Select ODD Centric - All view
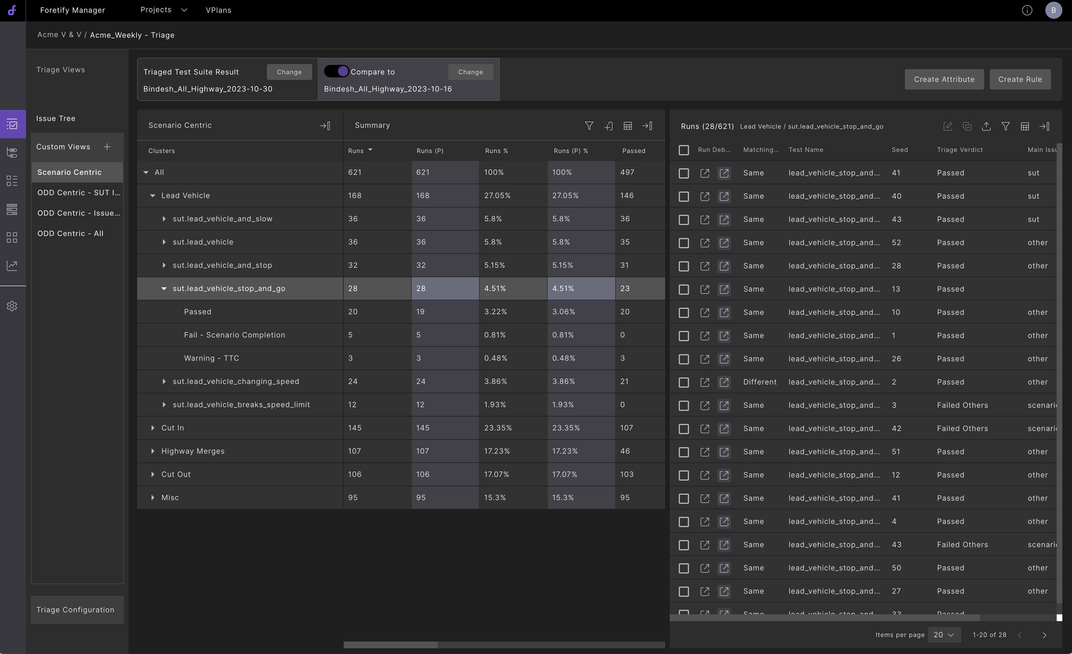 pos(71,234)
